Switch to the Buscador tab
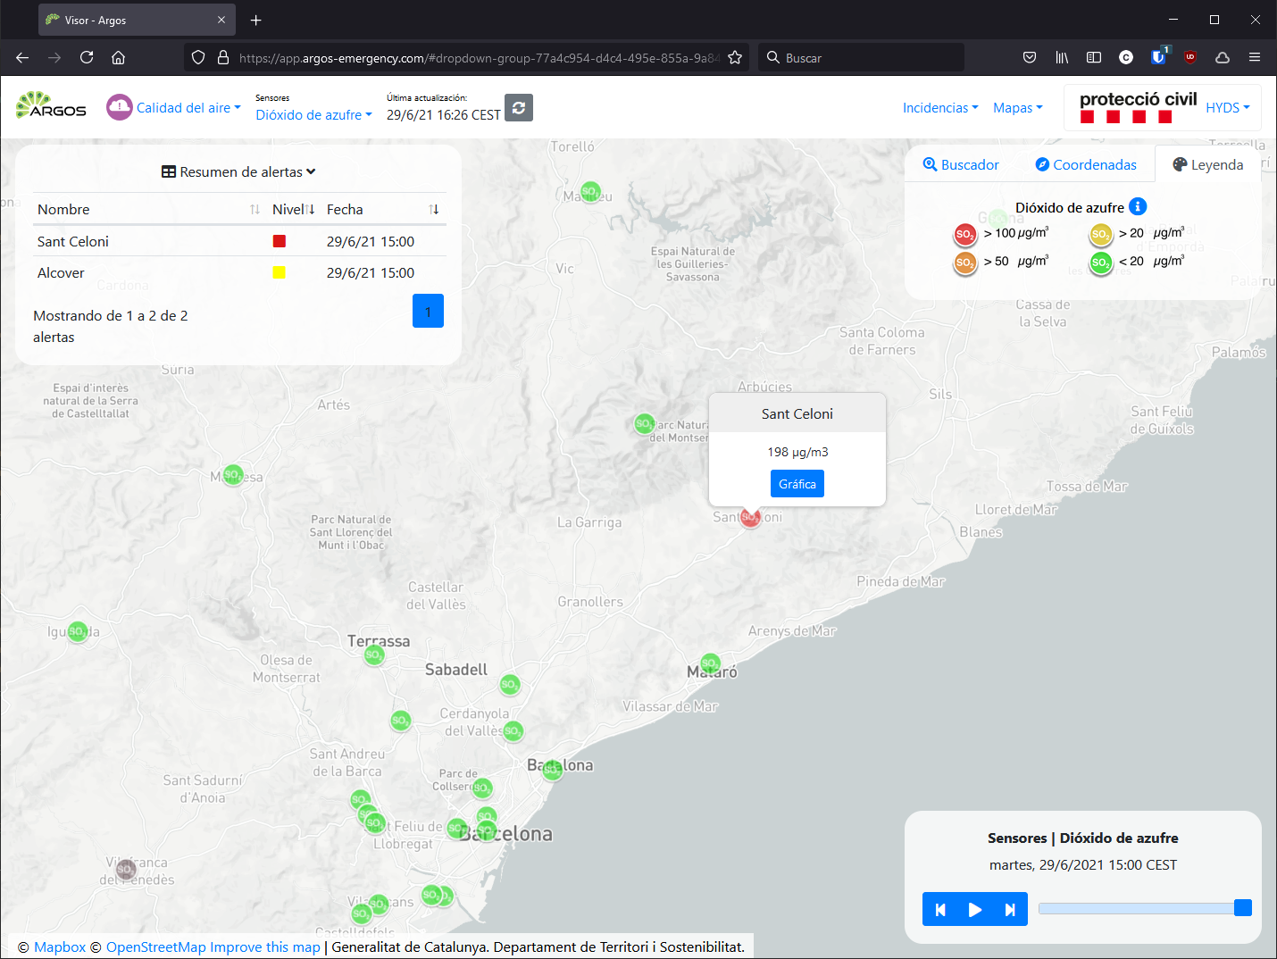Viewport: 1277px width, 959px height. [961, 164]
